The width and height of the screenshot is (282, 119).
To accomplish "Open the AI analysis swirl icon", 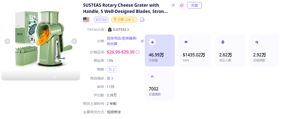I will point(181,5).
